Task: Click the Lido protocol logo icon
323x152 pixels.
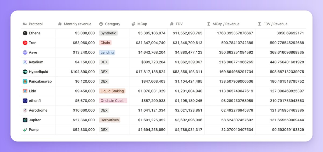Action: click(25, 91)
